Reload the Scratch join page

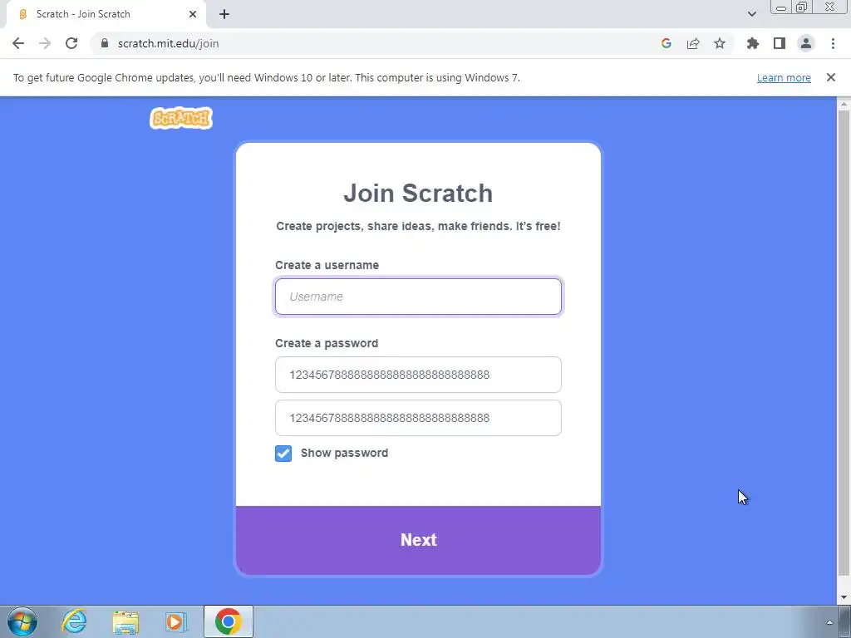tap(71, 43)
